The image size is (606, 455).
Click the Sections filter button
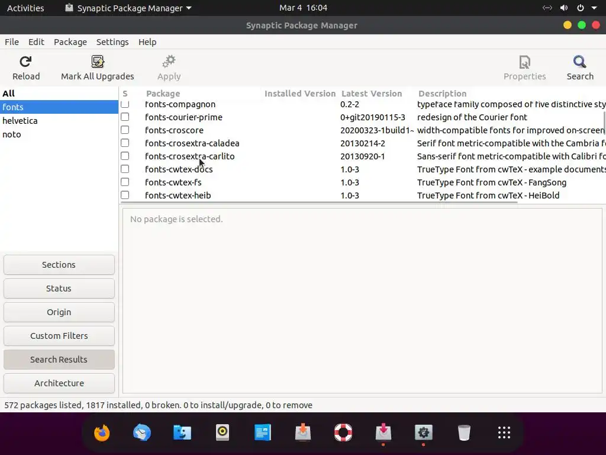59,265
